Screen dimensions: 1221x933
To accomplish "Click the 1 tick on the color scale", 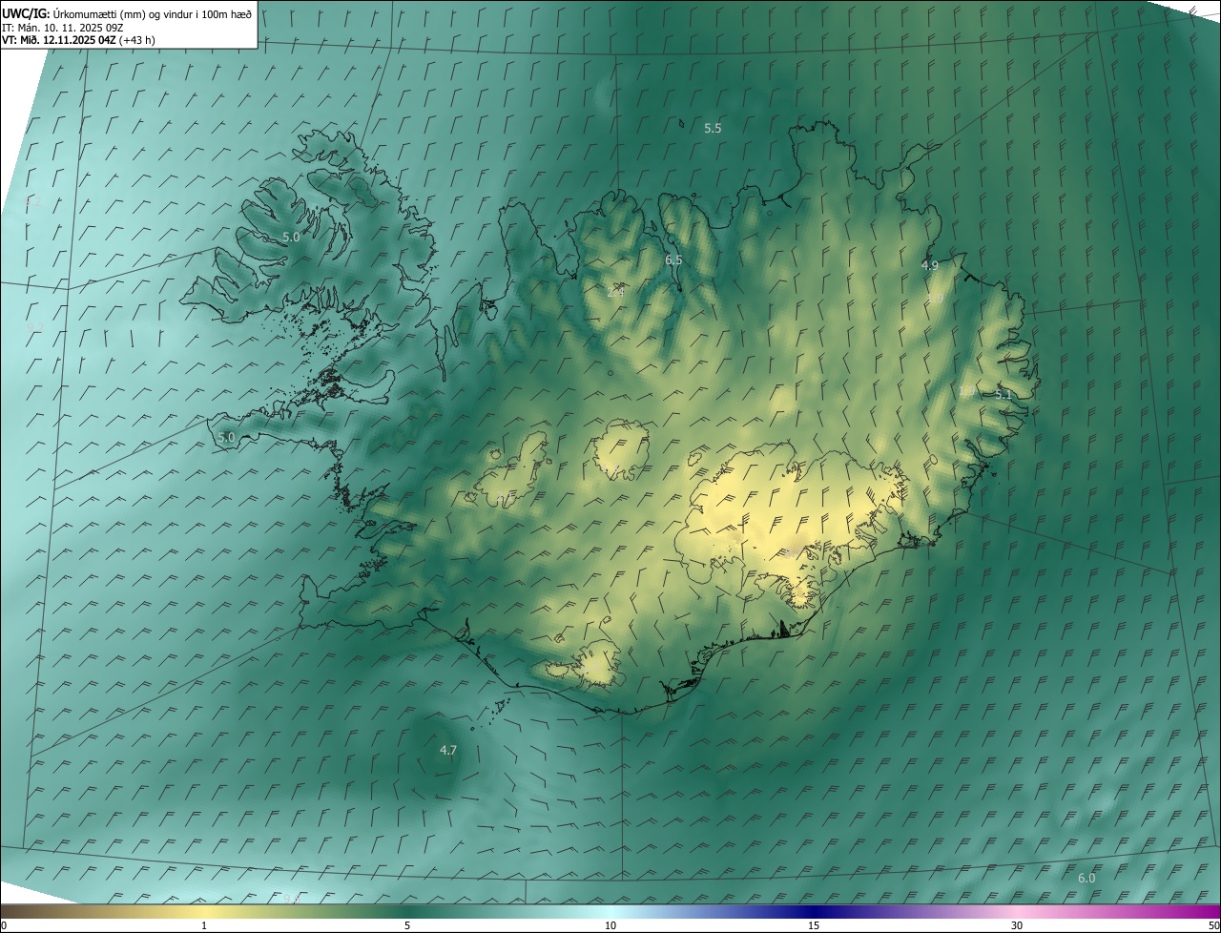I will 204,925.
